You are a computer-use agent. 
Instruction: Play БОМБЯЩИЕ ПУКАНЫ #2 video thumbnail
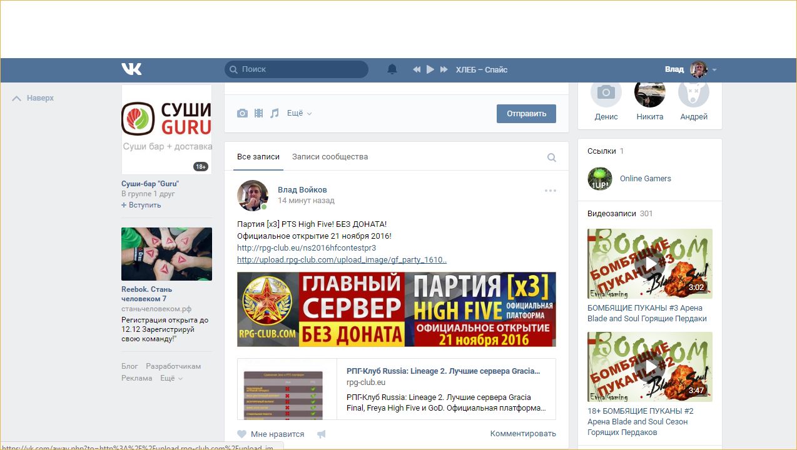650,366
